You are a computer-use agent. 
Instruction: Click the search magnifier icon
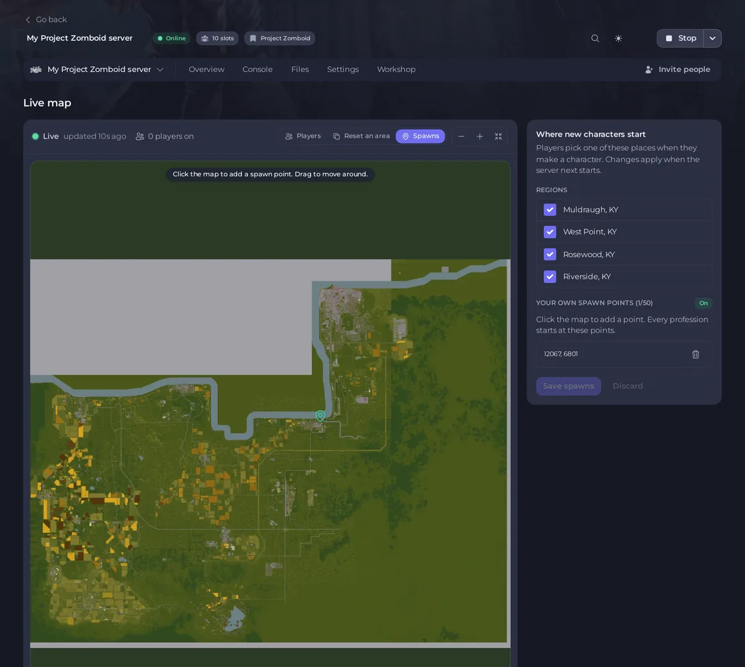coord(595,38)
